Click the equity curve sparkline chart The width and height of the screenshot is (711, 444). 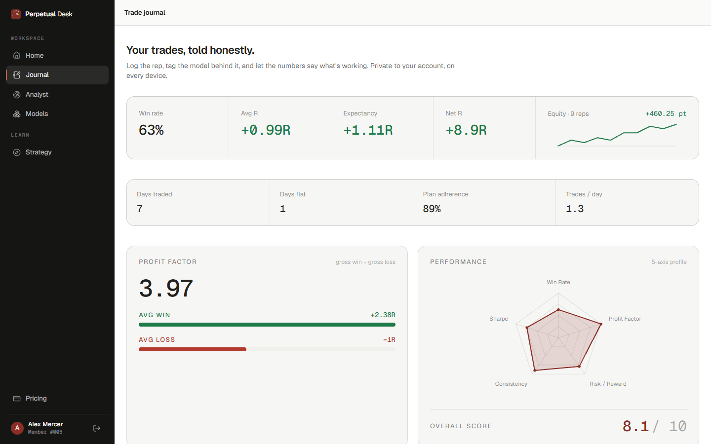coord(617,135)
